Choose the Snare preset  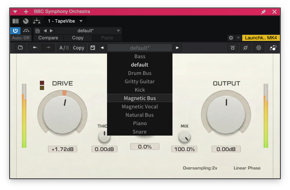[x=140, y=132]
